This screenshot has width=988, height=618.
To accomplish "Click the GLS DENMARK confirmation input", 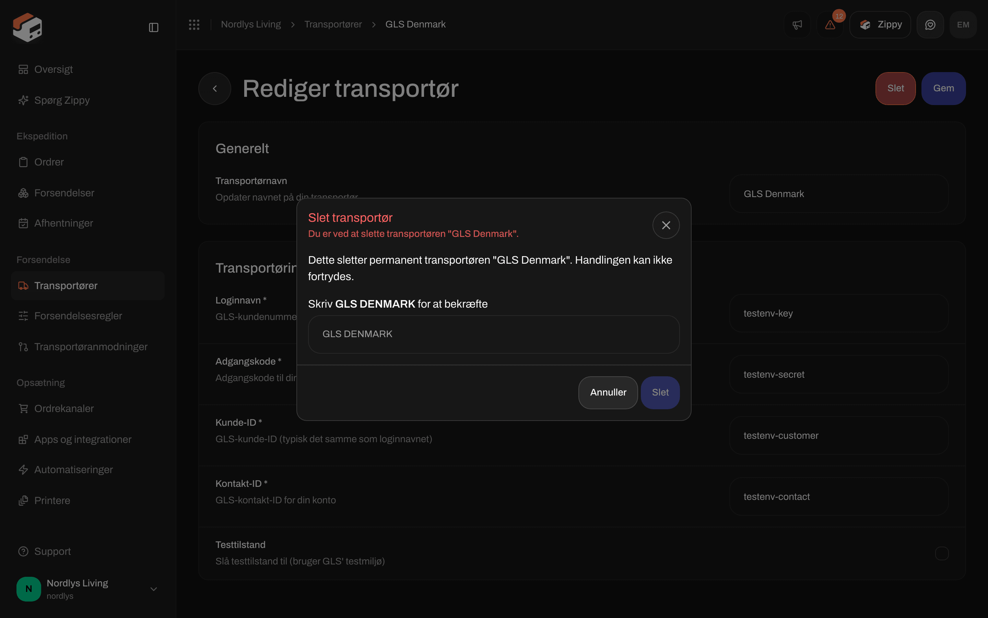I will click(x=494, y=334).
